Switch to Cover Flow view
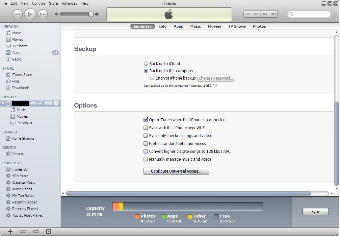Screen dimensions: 340x236 coord(273,14)
